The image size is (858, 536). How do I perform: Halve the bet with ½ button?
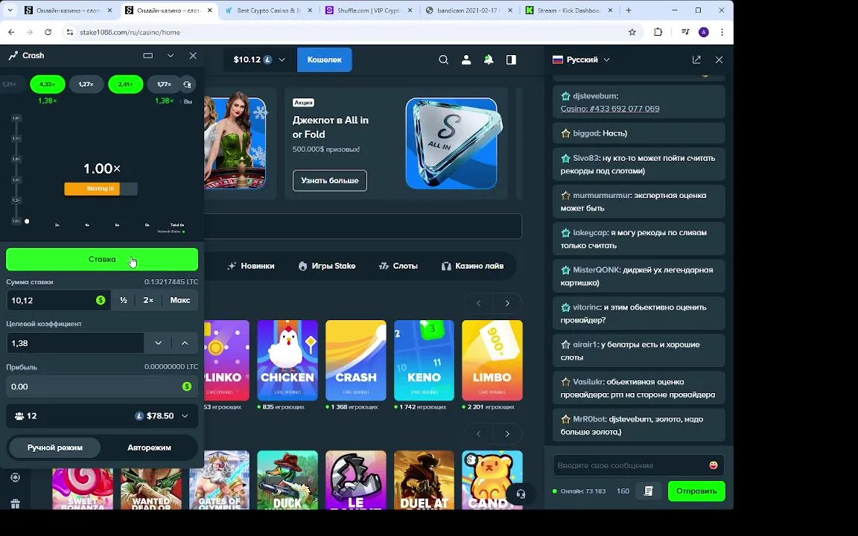124,300
